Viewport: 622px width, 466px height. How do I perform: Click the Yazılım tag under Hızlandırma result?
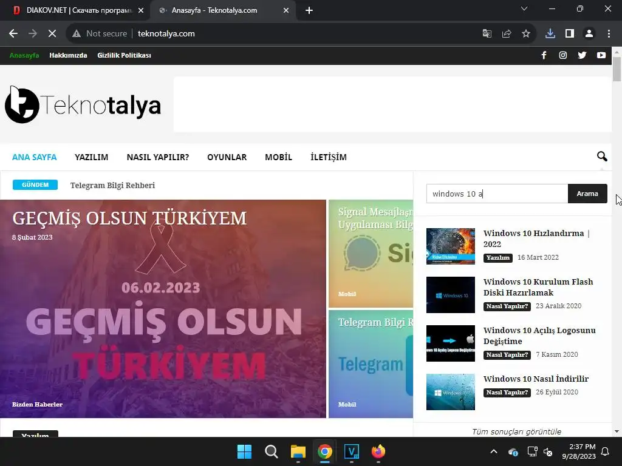tap(498, 257)
